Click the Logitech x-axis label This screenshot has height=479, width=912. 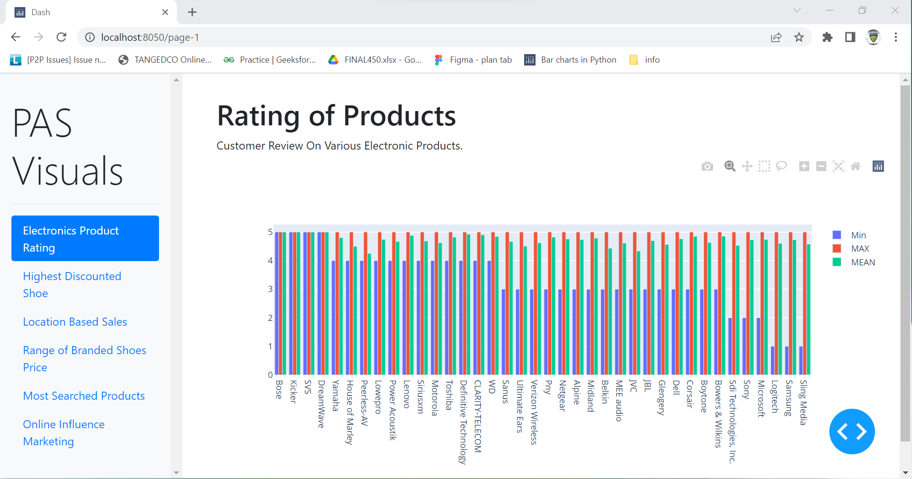coord(775,396)
